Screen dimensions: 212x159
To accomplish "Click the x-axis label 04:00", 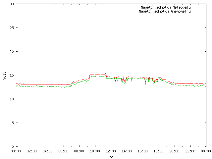I will coord(47,151).
